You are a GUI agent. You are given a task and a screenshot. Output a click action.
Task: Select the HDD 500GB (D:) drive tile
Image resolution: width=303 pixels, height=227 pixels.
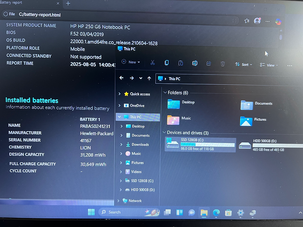[x=271, y=145]
